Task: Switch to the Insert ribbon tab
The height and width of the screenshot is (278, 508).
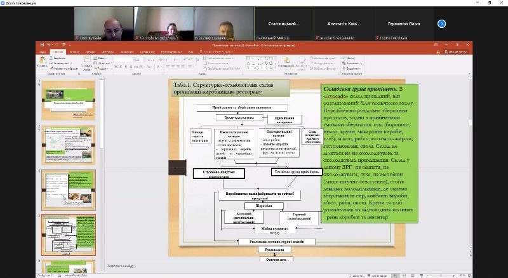Action: point(74,52)
